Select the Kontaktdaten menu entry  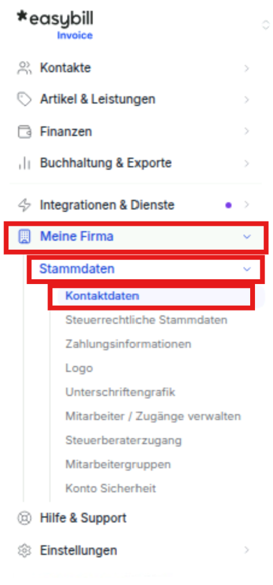[x=102, y=296]
